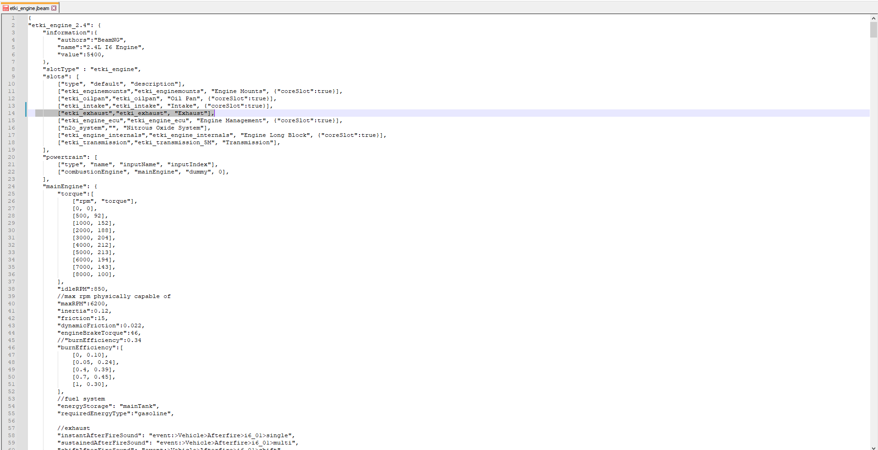Click "authors":"BeamNG" line
This screenshot has width=878, height=450.
92,40
